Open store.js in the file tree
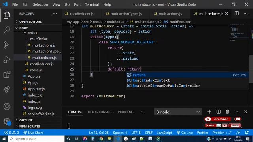This screenshot has width=253, height=142. [x=36, y=70]
